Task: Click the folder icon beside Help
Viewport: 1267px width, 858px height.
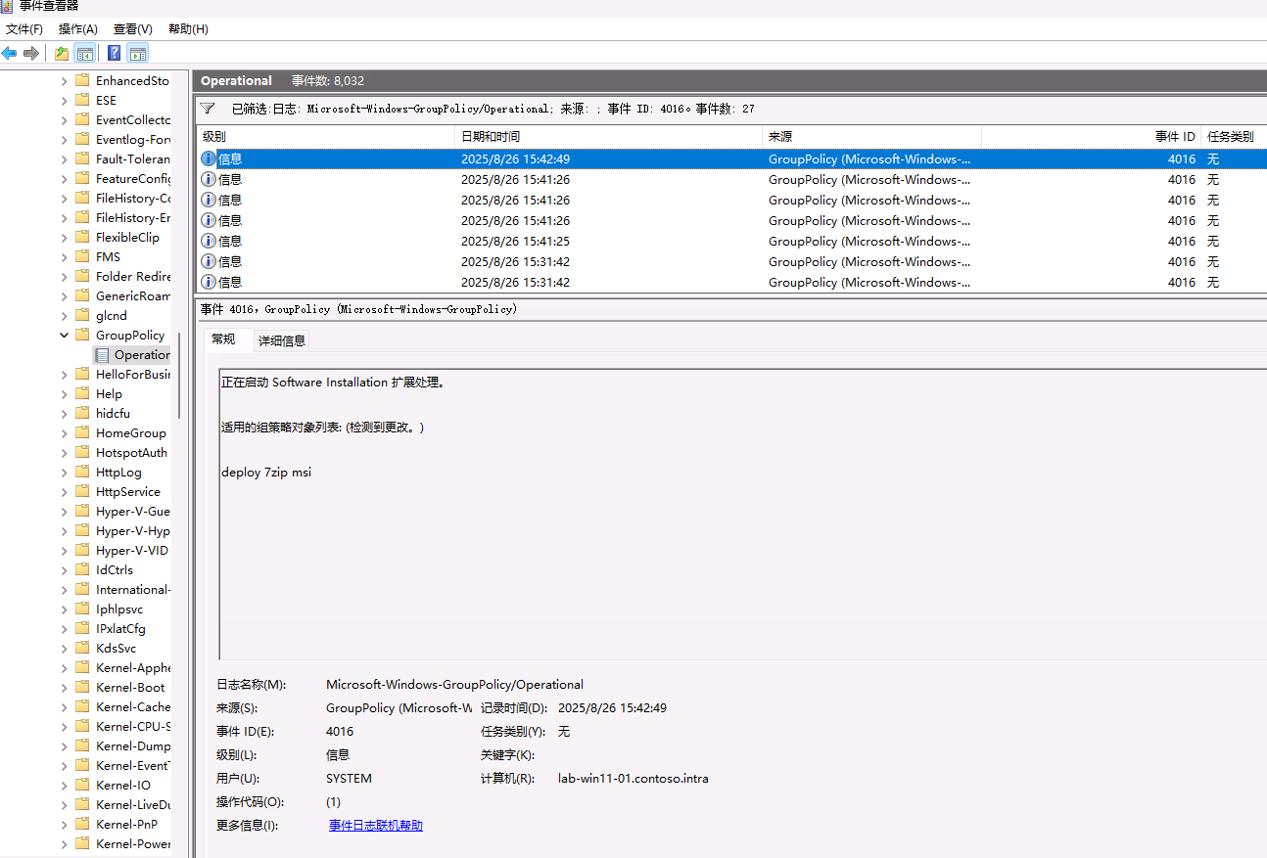Action: 82,393
